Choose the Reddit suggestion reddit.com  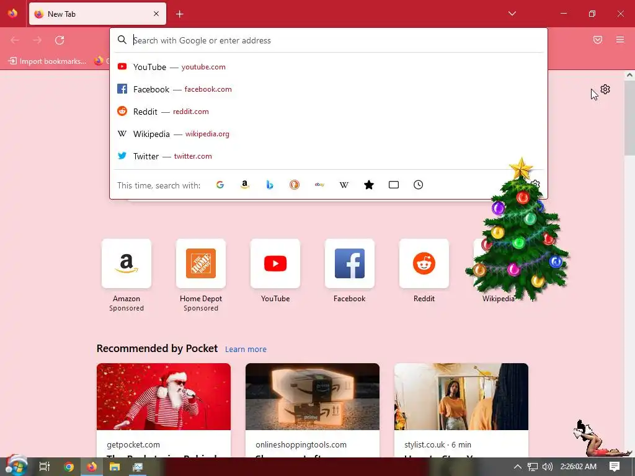pos(329,112)
